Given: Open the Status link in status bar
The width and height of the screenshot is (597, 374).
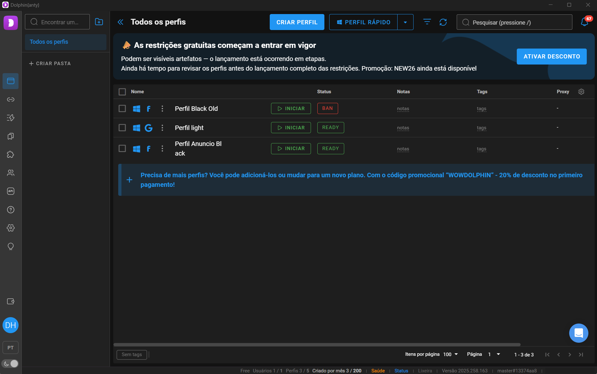Looking at the screenshot, I should coord(401,371).
